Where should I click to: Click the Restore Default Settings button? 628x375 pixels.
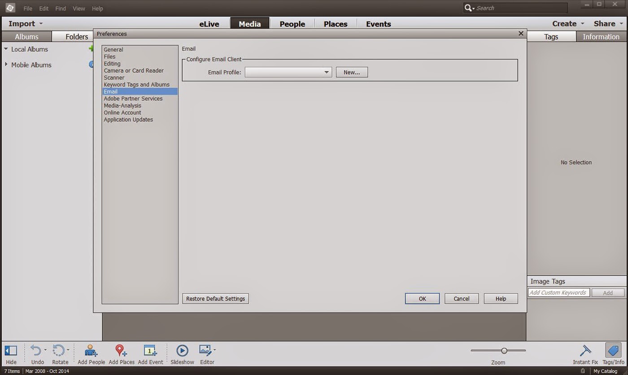216,299
